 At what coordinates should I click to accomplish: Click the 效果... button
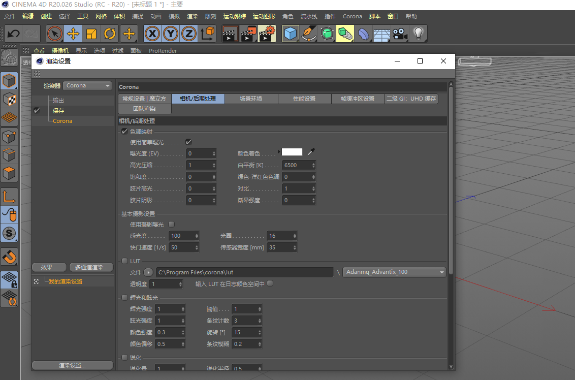coord(49,267)
